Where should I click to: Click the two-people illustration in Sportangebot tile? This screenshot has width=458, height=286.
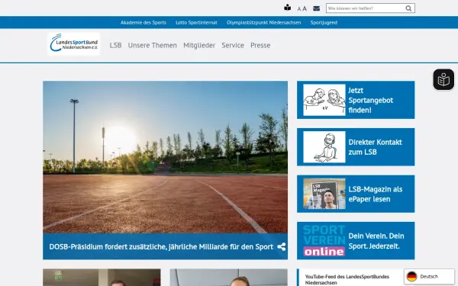(x=324, y=100)
